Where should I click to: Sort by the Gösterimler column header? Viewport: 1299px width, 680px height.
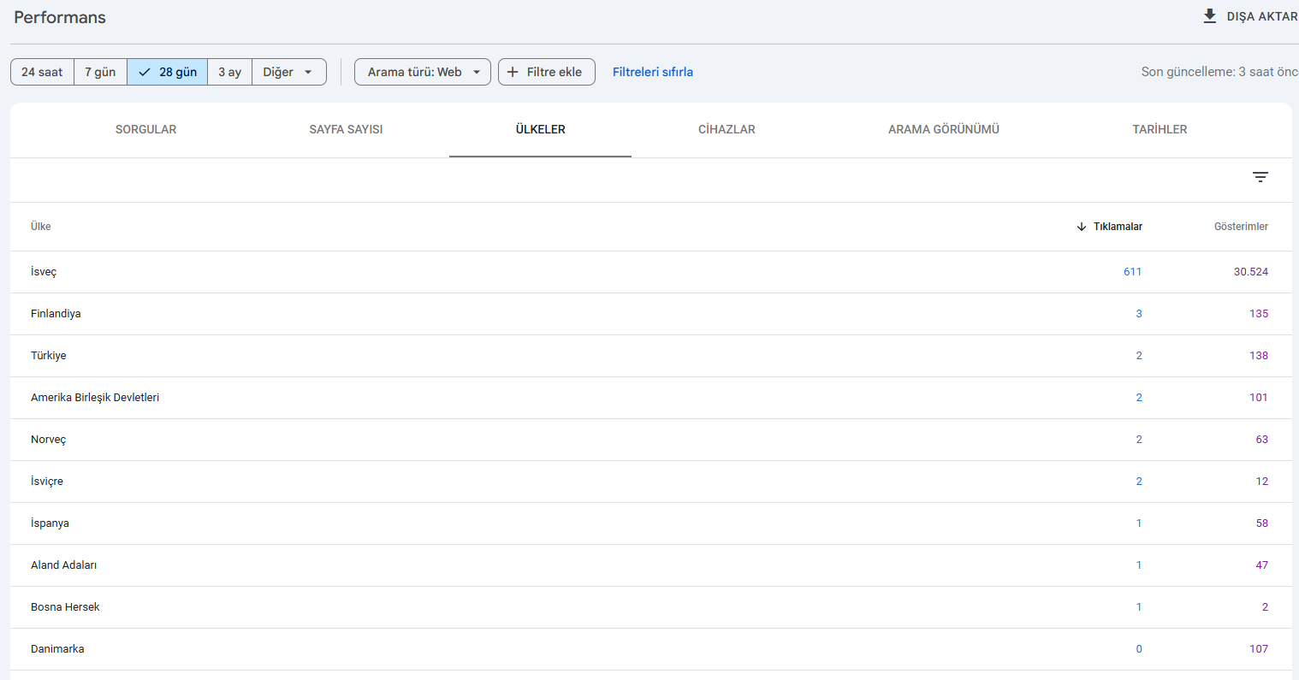click(x=1241, y=227)
